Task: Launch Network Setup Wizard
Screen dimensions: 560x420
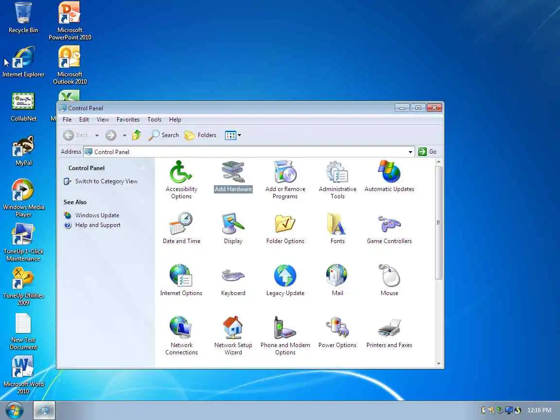Action: pyautogui.click(x=233, y=336)
